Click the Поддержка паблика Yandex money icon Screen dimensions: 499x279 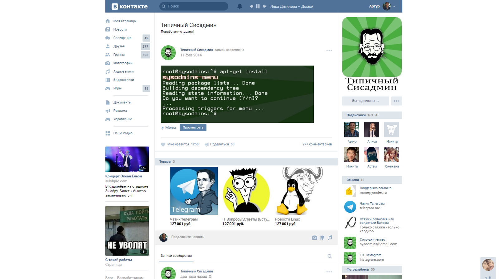point(350,191)
